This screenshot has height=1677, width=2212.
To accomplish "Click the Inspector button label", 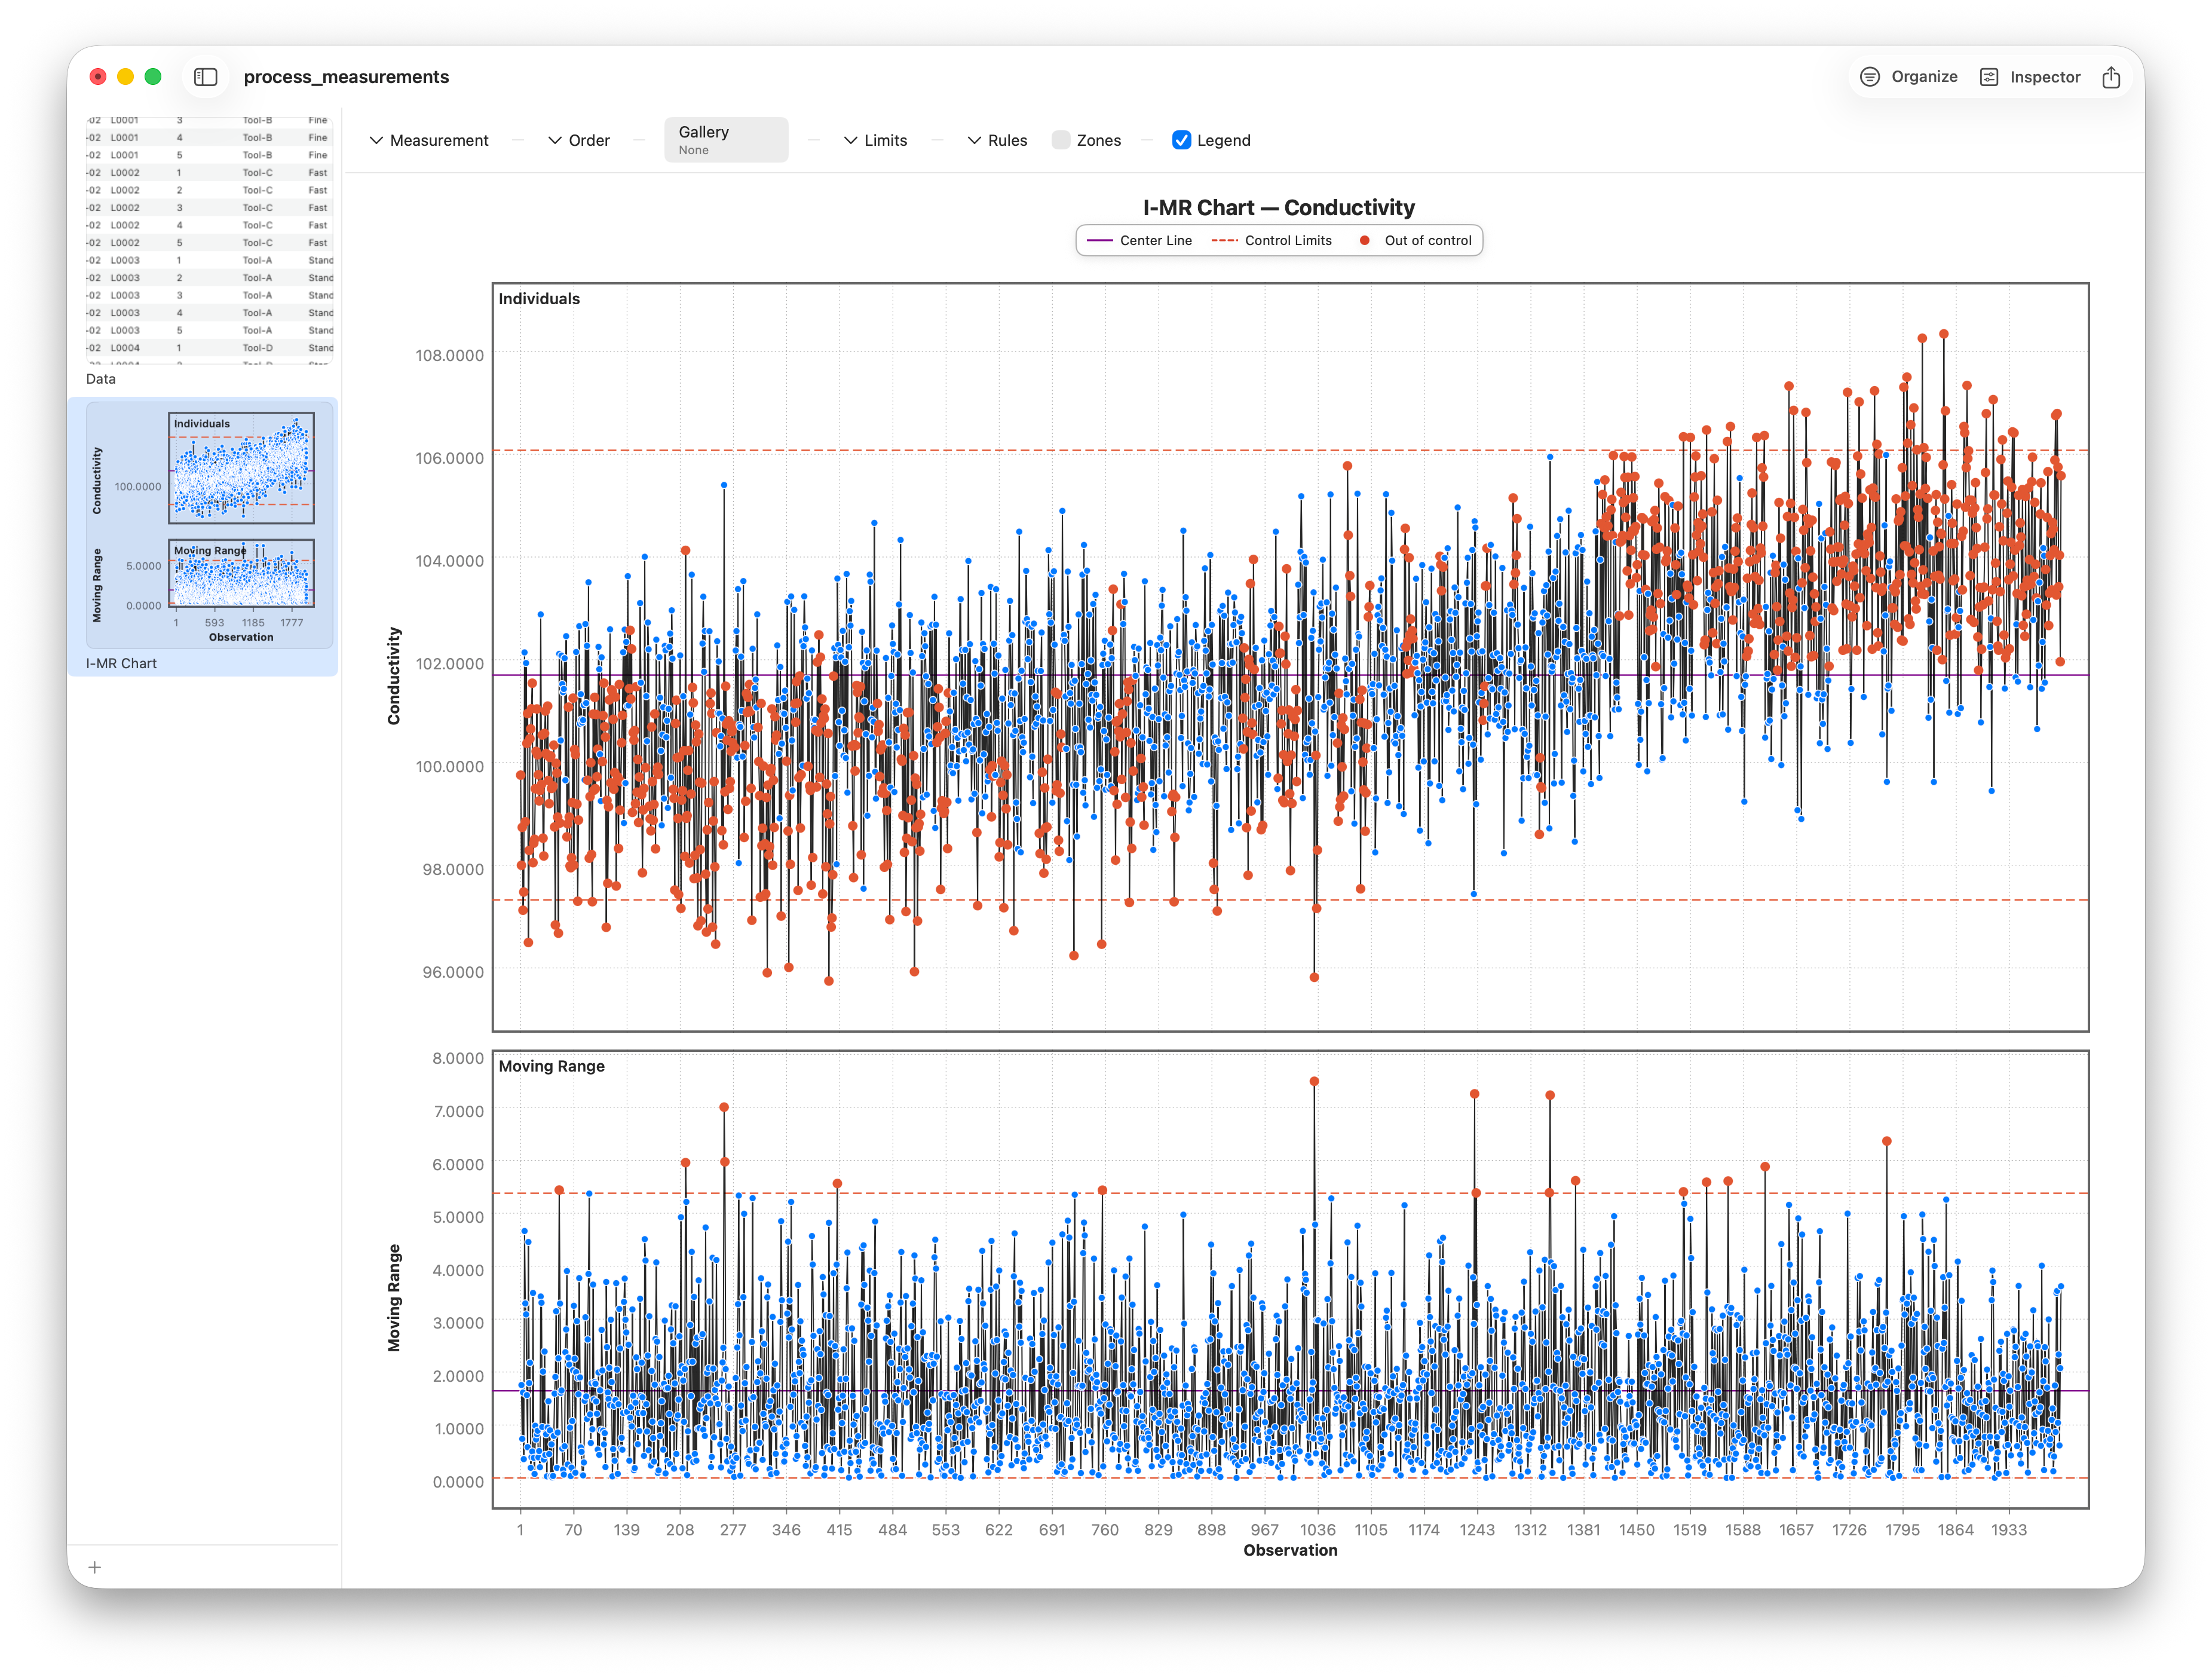I will pos(2044,77).
